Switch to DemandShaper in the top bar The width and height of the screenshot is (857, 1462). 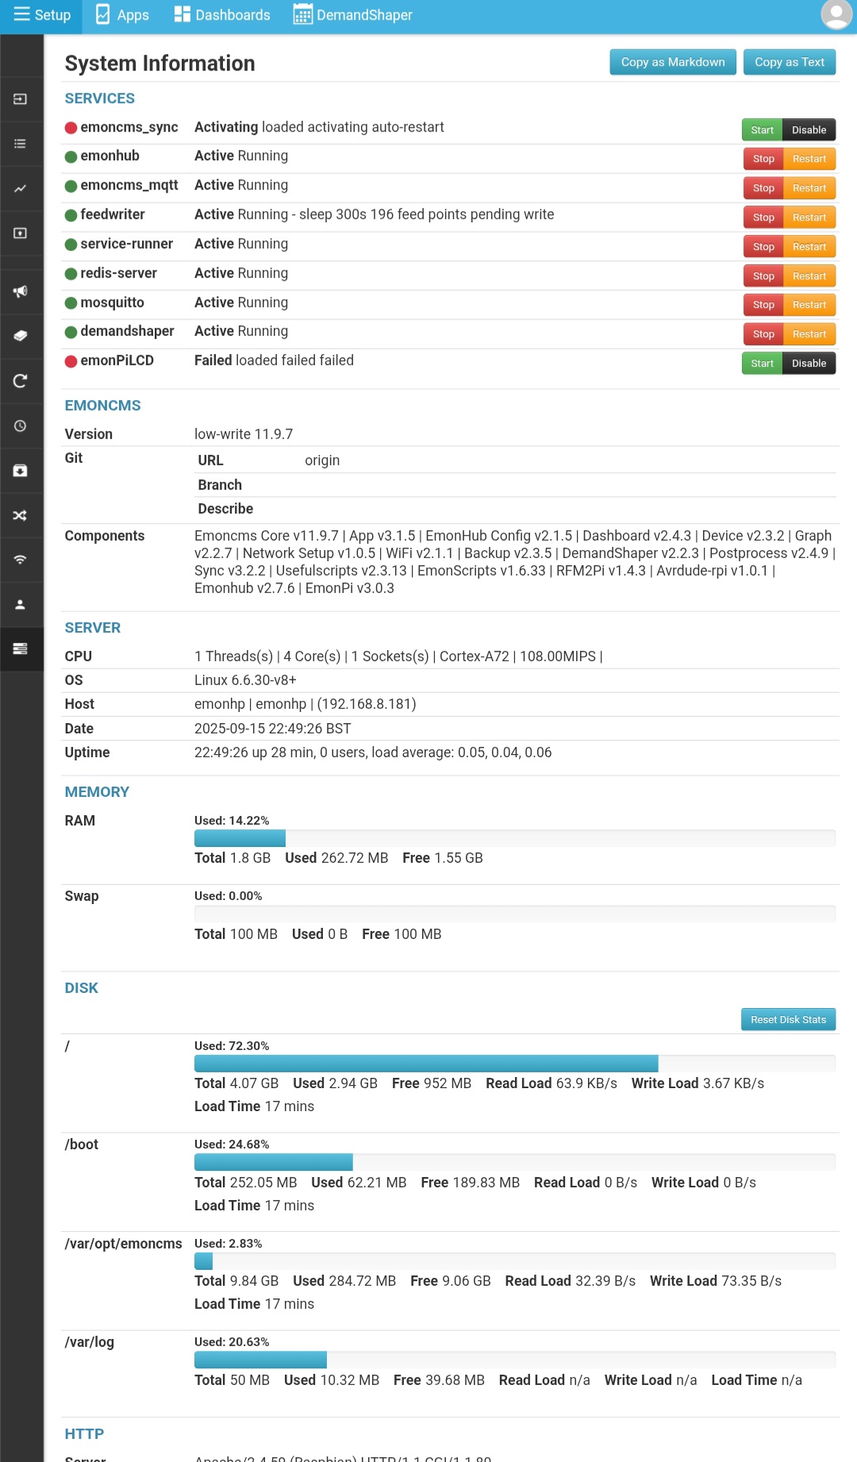pos(353,15)
